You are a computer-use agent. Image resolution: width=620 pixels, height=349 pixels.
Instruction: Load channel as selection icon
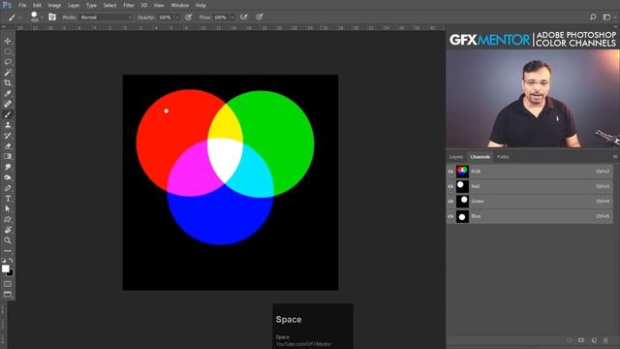pyautogui.click(x=570, y=340)
